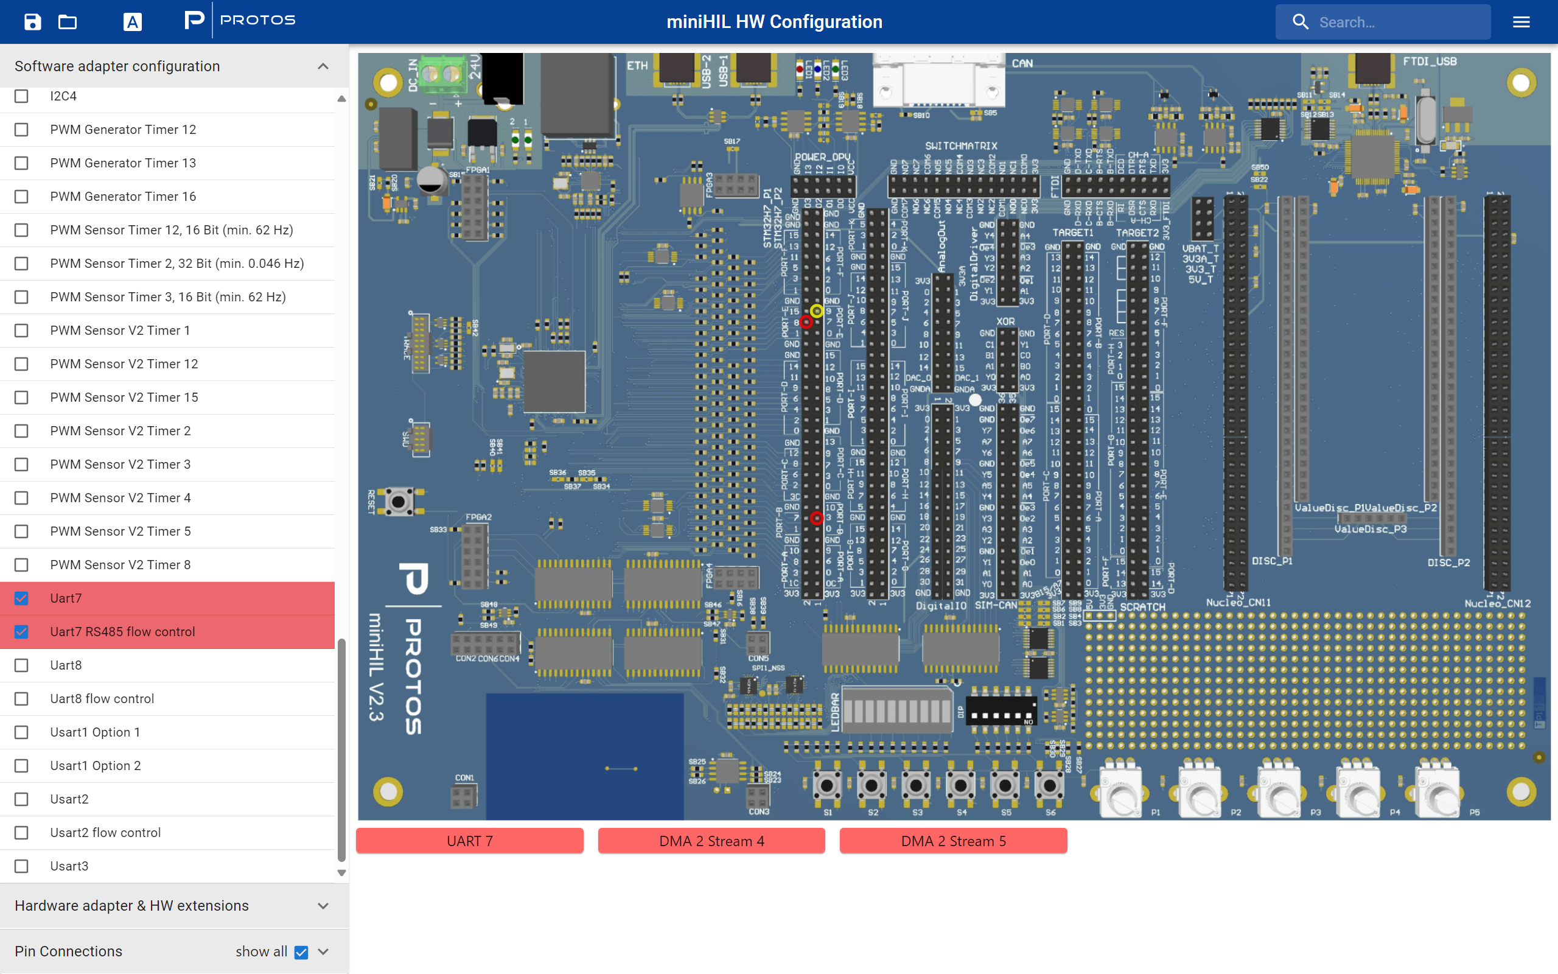1558x974 pixels.
Task: Click potentiometer P5 on board
Action: pos(1437,790)
